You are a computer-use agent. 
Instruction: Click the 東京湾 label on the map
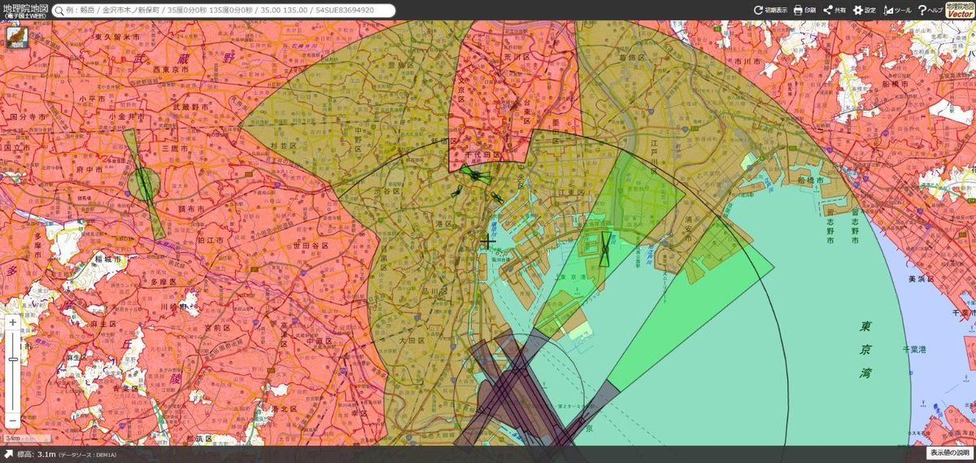[x=865, y=349]
